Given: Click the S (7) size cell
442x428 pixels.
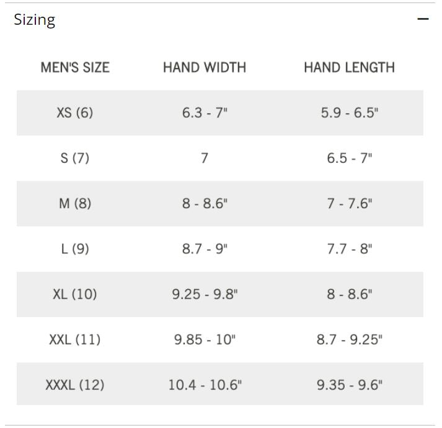Looking at the screenshot, I should 75,158.
